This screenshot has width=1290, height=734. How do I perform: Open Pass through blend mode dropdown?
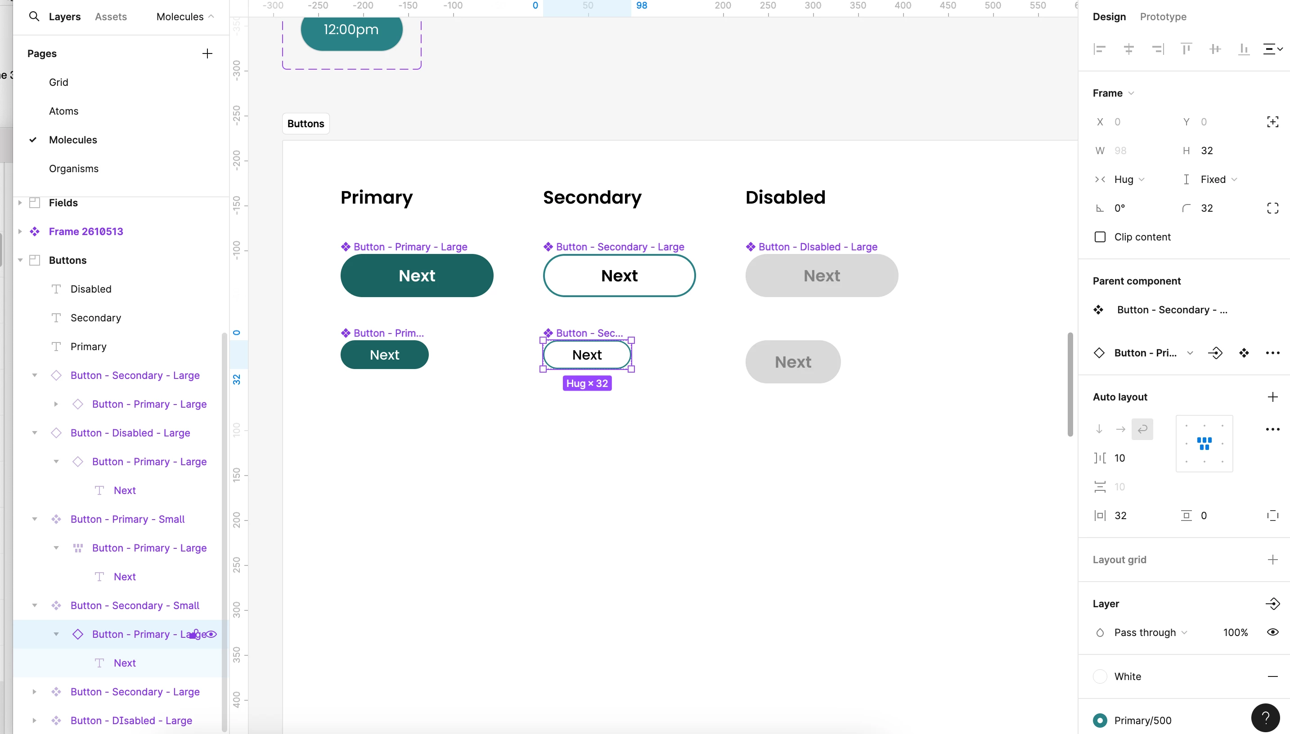pos(1151,632)
